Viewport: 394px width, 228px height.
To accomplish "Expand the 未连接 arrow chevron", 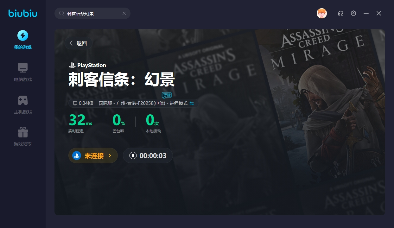I will [110, 155].
